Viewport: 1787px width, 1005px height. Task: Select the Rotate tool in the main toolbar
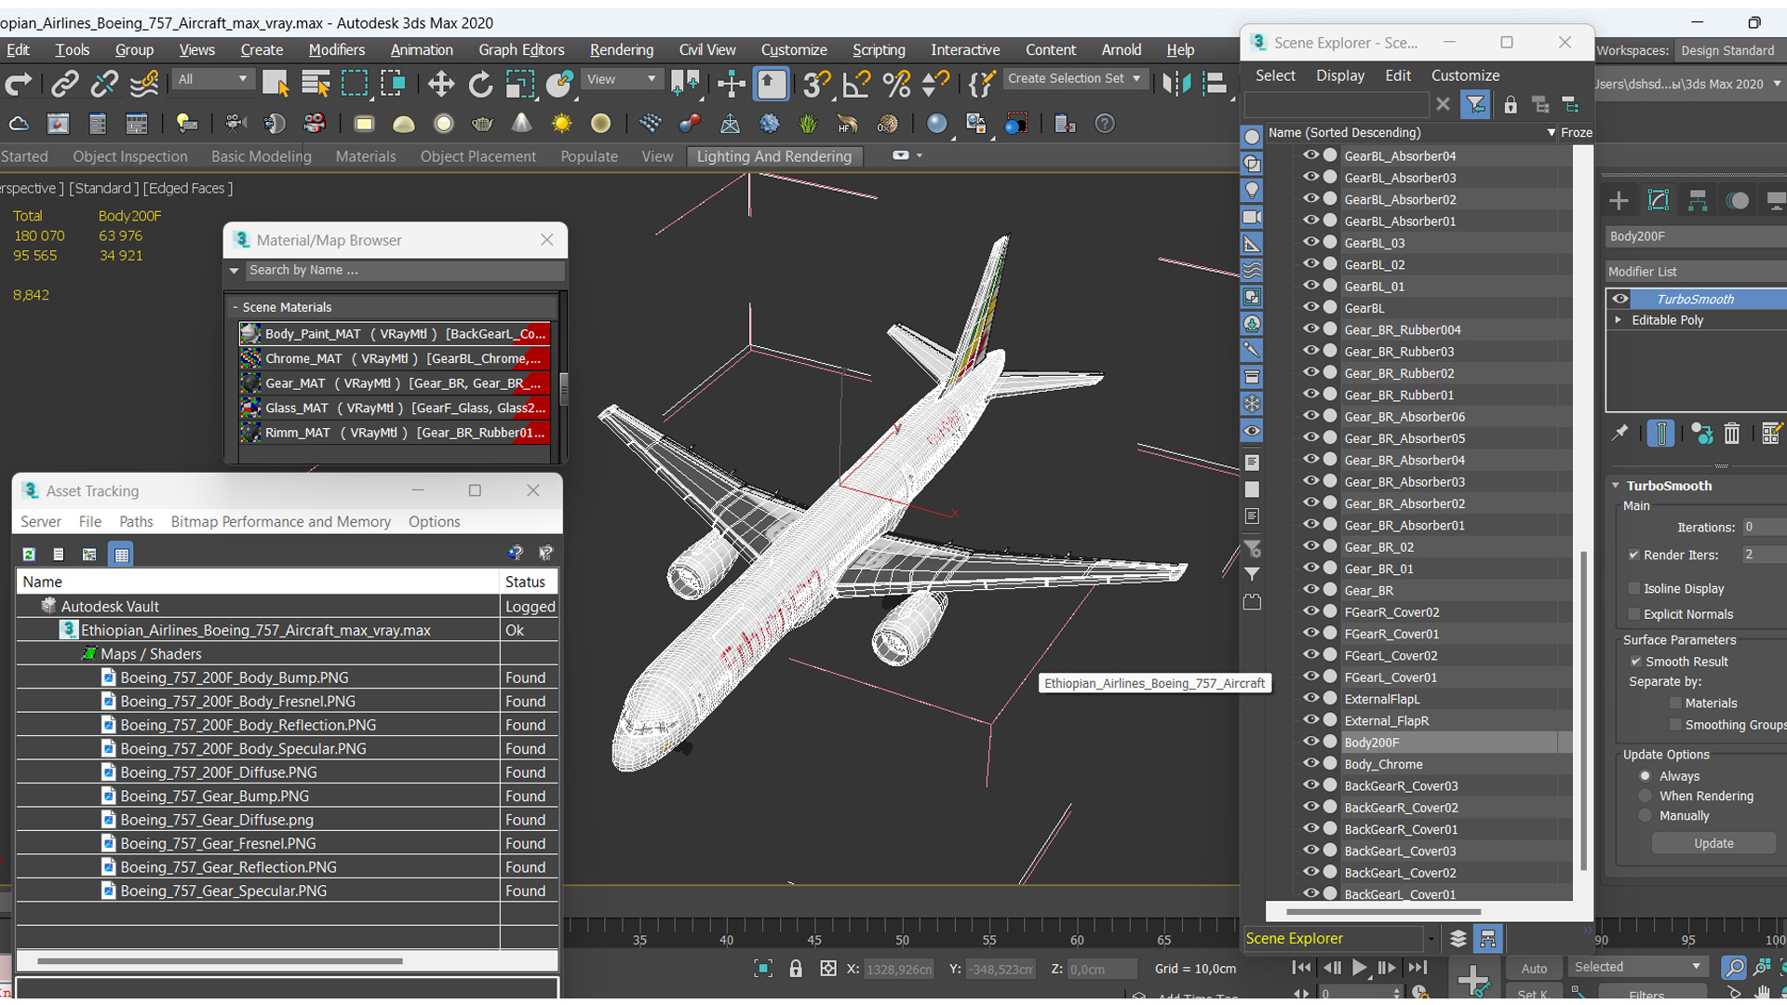(x=480, y=85)
